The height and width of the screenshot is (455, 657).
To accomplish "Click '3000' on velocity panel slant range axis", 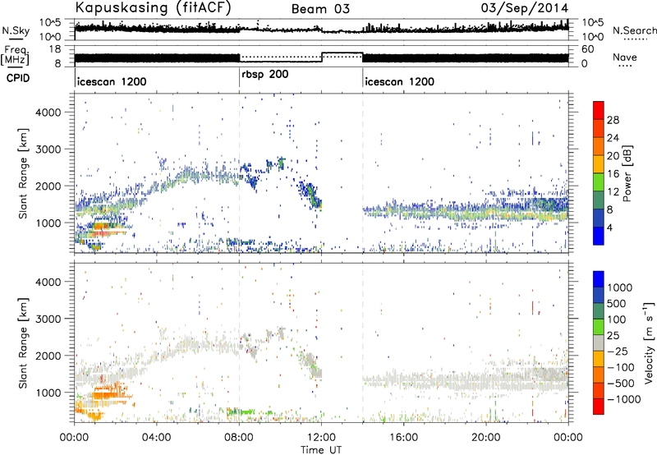I will pos(48,319).
